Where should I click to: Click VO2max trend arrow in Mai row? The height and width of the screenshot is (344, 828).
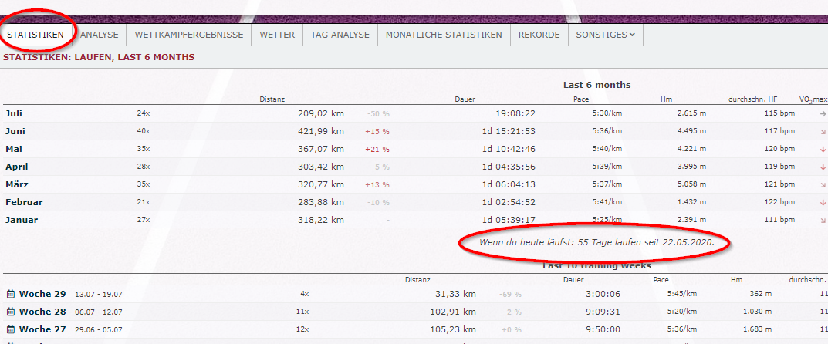click(x=823, y=149)
